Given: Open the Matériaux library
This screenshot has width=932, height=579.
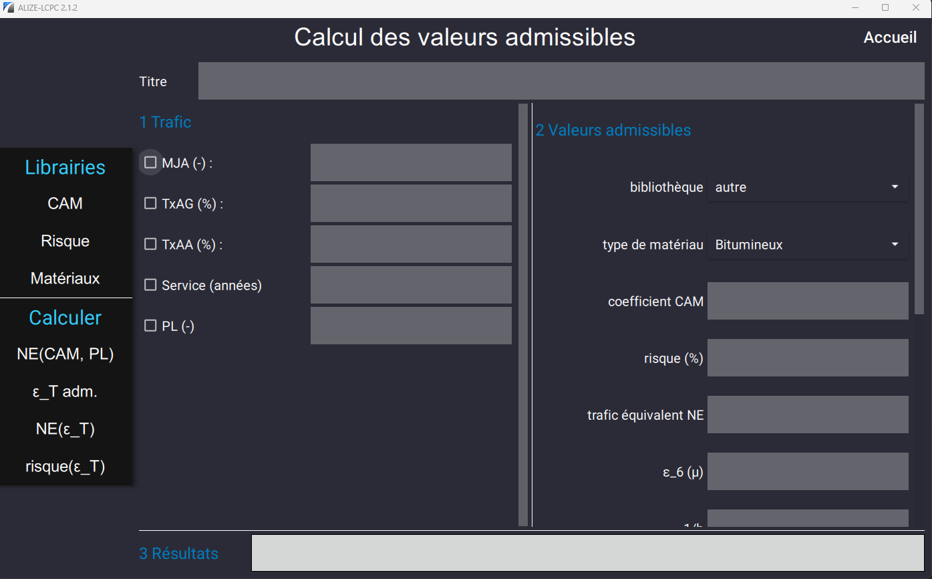Looking at the screenshot, I should coord(65,278).
